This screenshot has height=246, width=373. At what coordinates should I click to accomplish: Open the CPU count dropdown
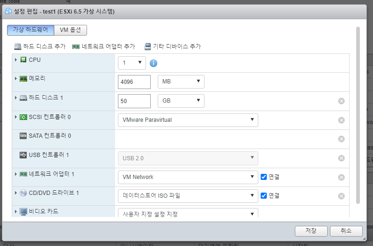132,63
